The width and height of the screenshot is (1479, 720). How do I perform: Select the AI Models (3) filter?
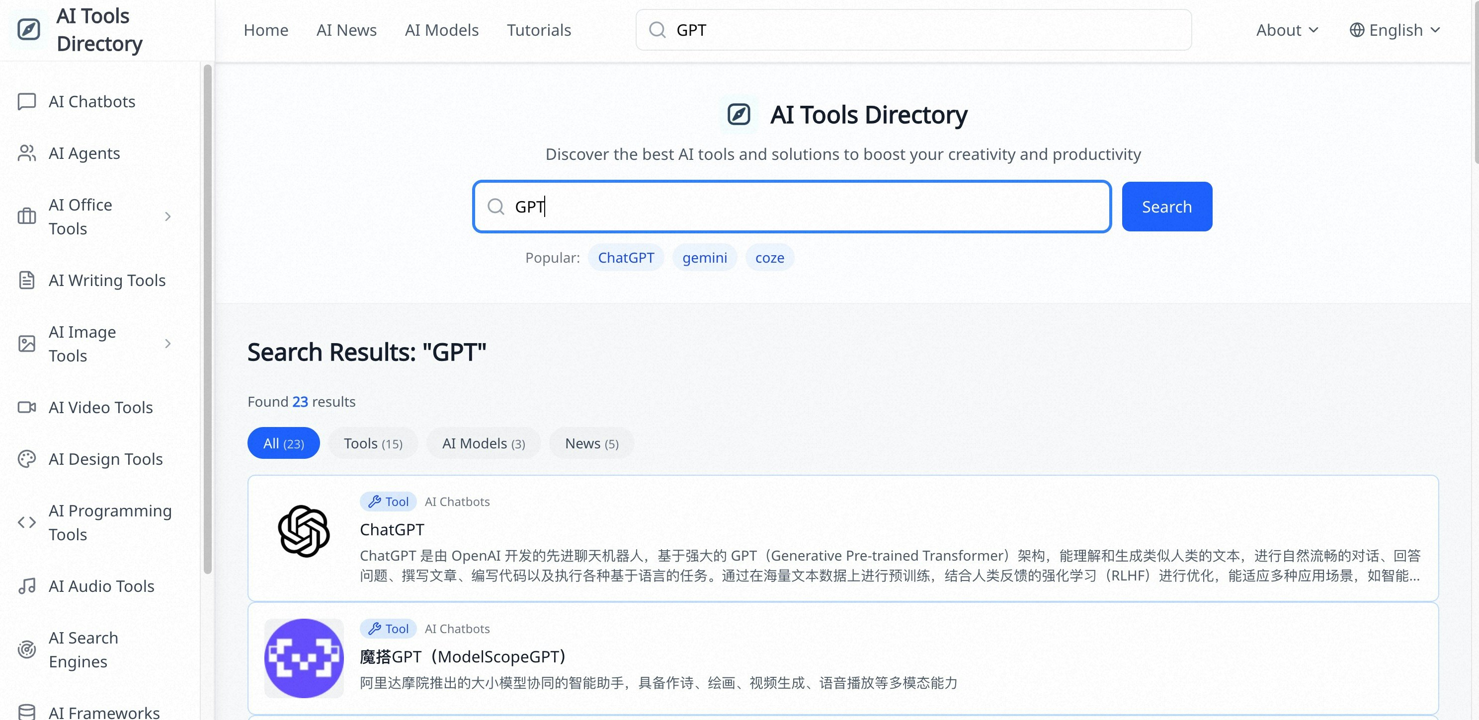[483, 443]
